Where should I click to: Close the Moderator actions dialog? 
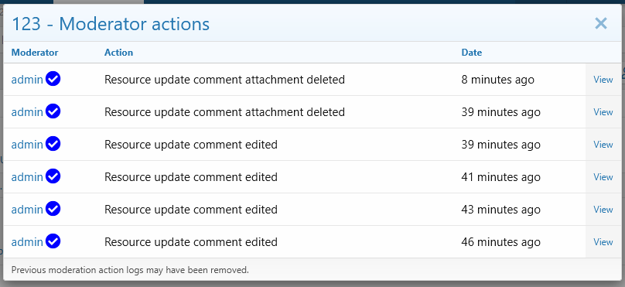(x=601, y=23)
